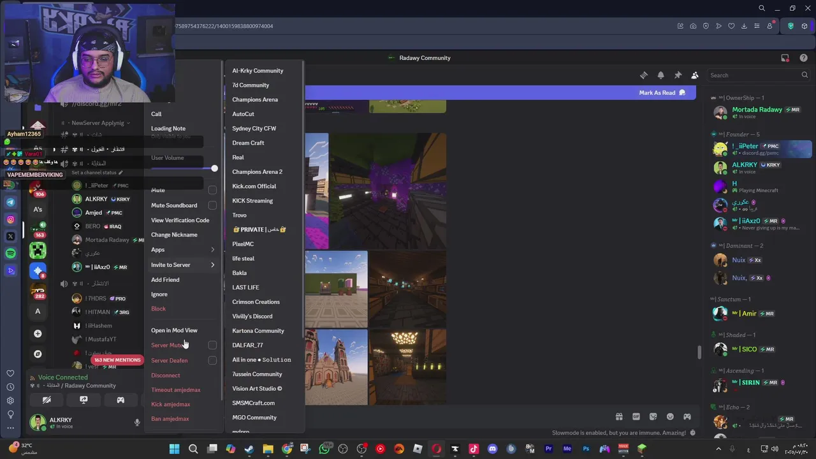Open Discord inbox icon beside Help
816x459 pixels.
coord(785,58)
